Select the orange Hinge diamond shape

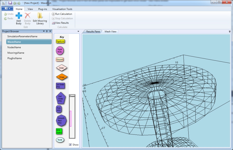[62, 77]
